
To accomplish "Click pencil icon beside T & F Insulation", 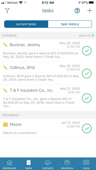I will (5, 90).
